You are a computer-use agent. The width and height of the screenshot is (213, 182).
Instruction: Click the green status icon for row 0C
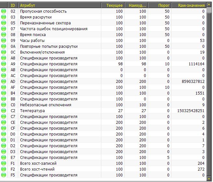click(x=4, y=52)
